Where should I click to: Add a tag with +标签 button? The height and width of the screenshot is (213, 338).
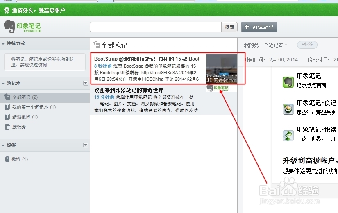point(307,45)
